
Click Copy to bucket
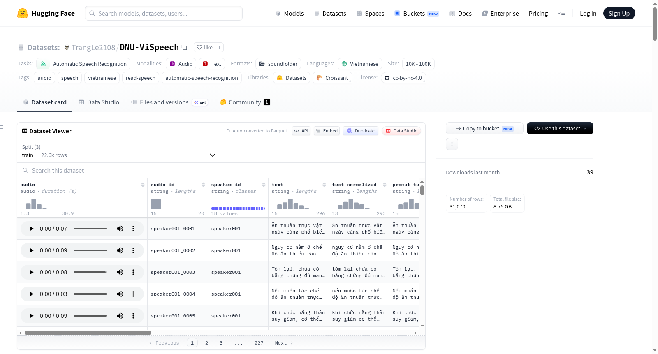click(x=484, y=128)
